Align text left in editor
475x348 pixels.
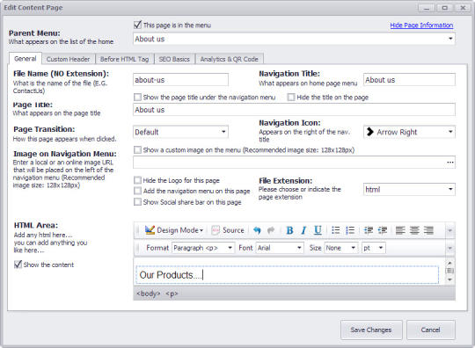click(x=400, y=230)
